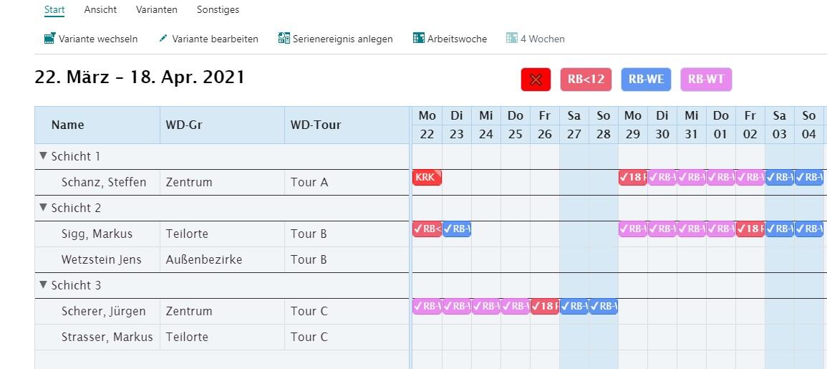The image size is (827, 369).
Task: Choose the blue RB-WE legend button
Action: 646,80
